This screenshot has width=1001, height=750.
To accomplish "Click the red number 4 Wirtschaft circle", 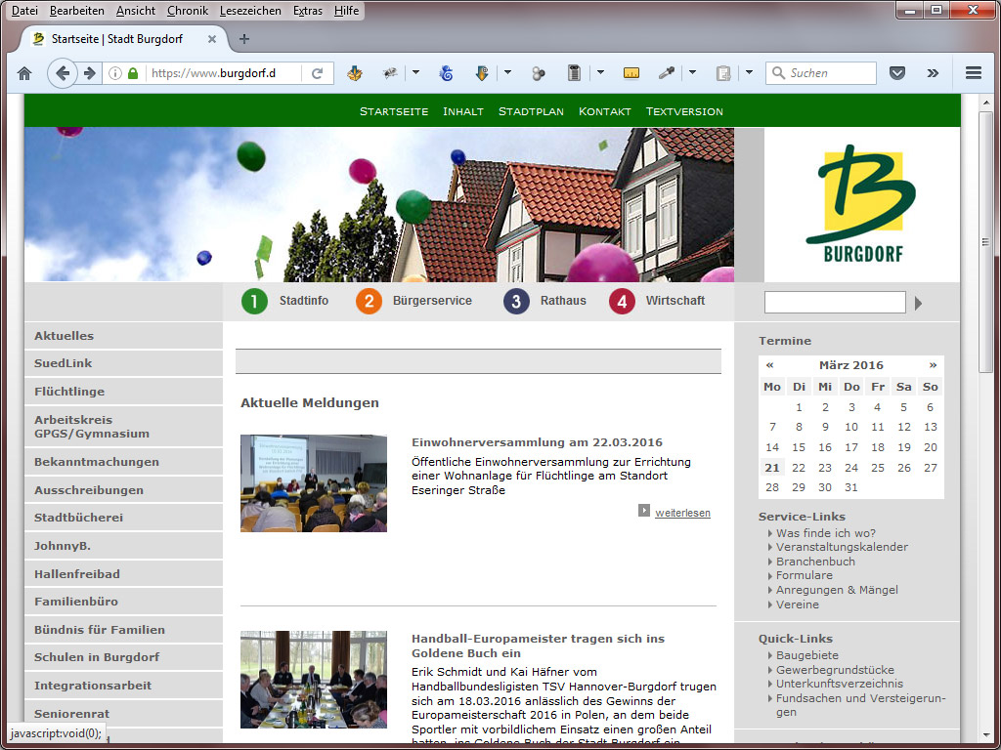I will [622, 301].
